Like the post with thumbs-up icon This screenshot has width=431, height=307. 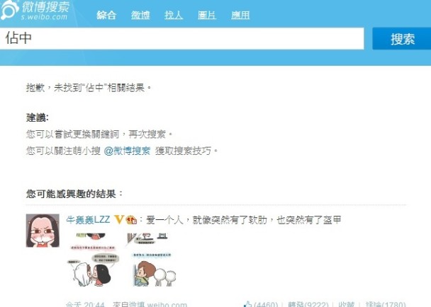coord(261,304)
